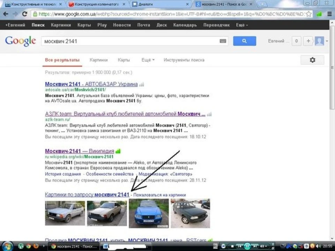335x251 pixels.
Task: Open silver Moskvich image thumbnail (first)
Action: [65, 213]
